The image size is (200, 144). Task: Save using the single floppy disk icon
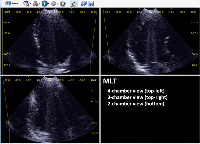[x=91, y=4]
